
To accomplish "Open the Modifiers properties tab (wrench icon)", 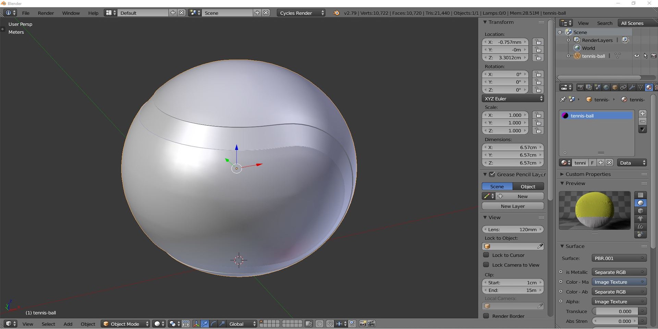I will coord(632,87).
